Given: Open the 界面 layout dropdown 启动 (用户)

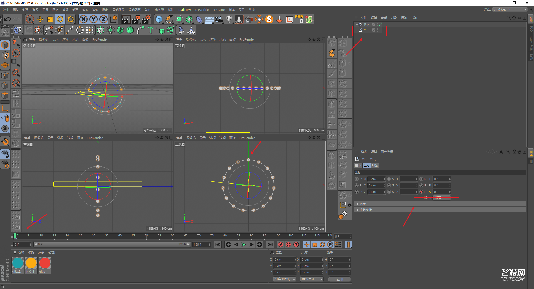Looking at the screenshot, I should 510,9.
